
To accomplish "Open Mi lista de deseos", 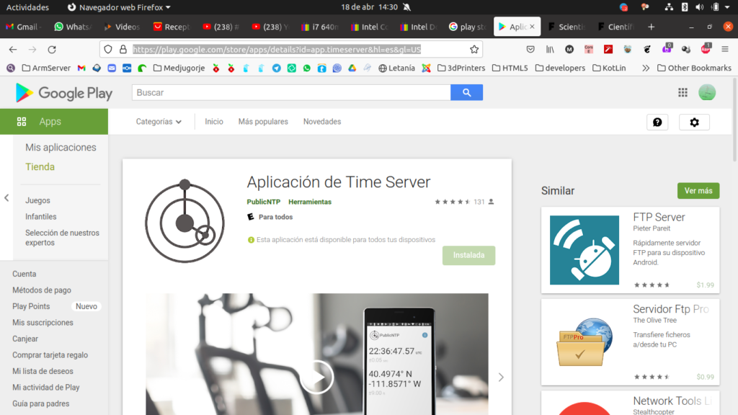I will point(43,371).
